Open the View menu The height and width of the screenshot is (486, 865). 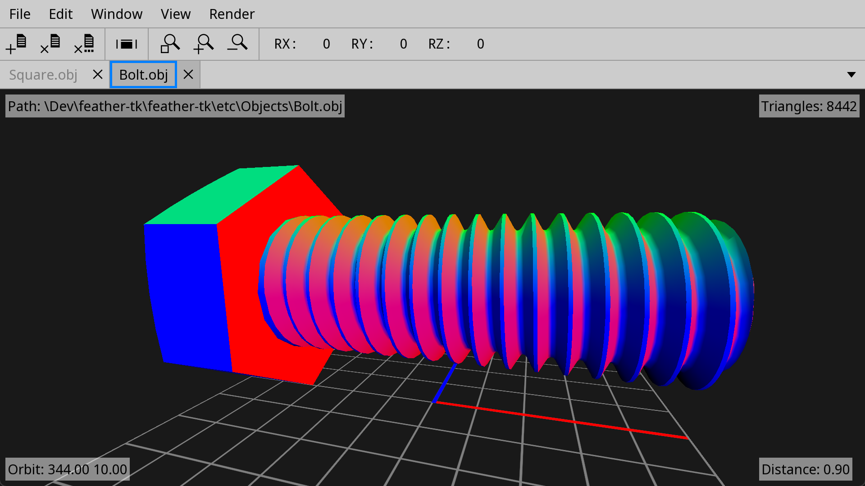point(176,14)
